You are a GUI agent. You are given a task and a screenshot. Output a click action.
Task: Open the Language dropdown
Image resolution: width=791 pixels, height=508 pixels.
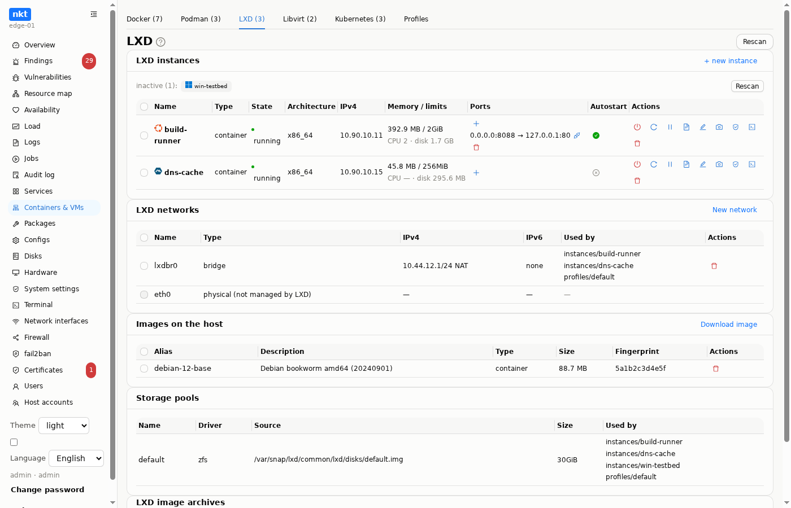[x=76, y=458]
